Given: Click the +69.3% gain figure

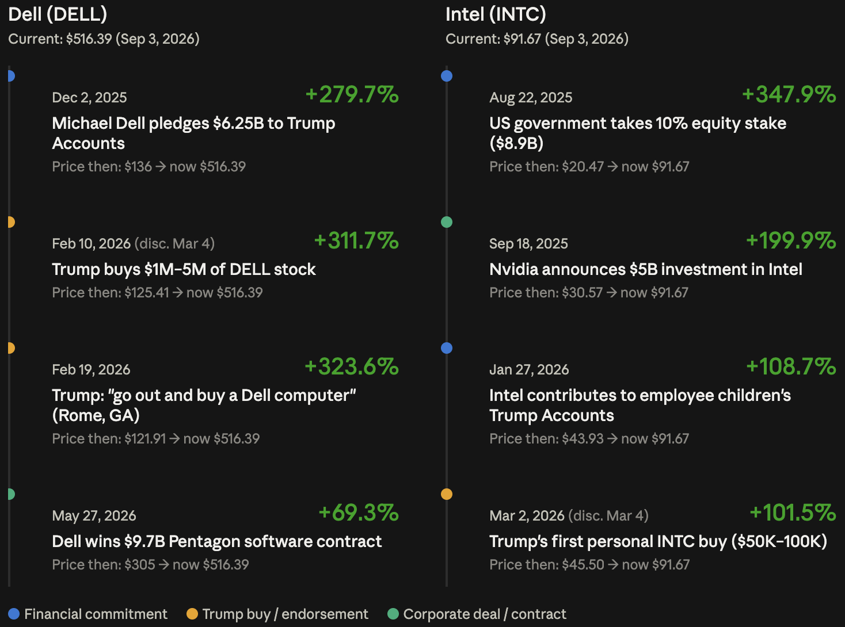Looking at the screenshot, I should [359, 513].
